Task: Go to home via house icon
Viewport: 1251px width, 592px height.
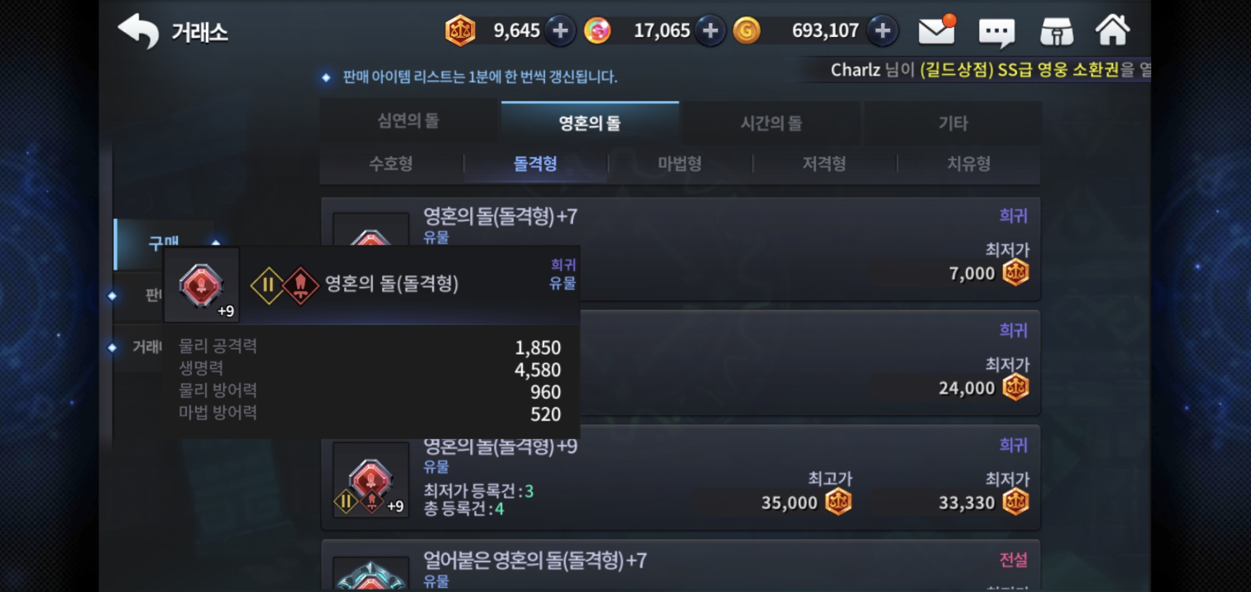Action: [1113, 30]
